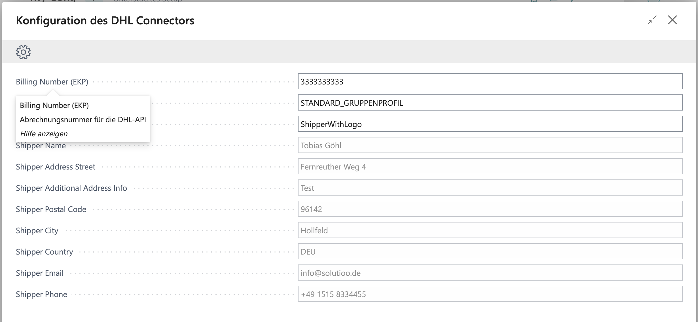
Task: Focus the Shipper Additional Address Info field
Action: click(490, 188)
